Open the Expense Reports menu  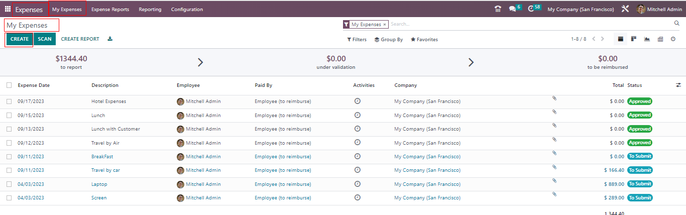[110, 9]
